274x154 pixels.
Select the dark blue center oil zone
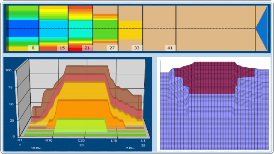tap(24, 29)
